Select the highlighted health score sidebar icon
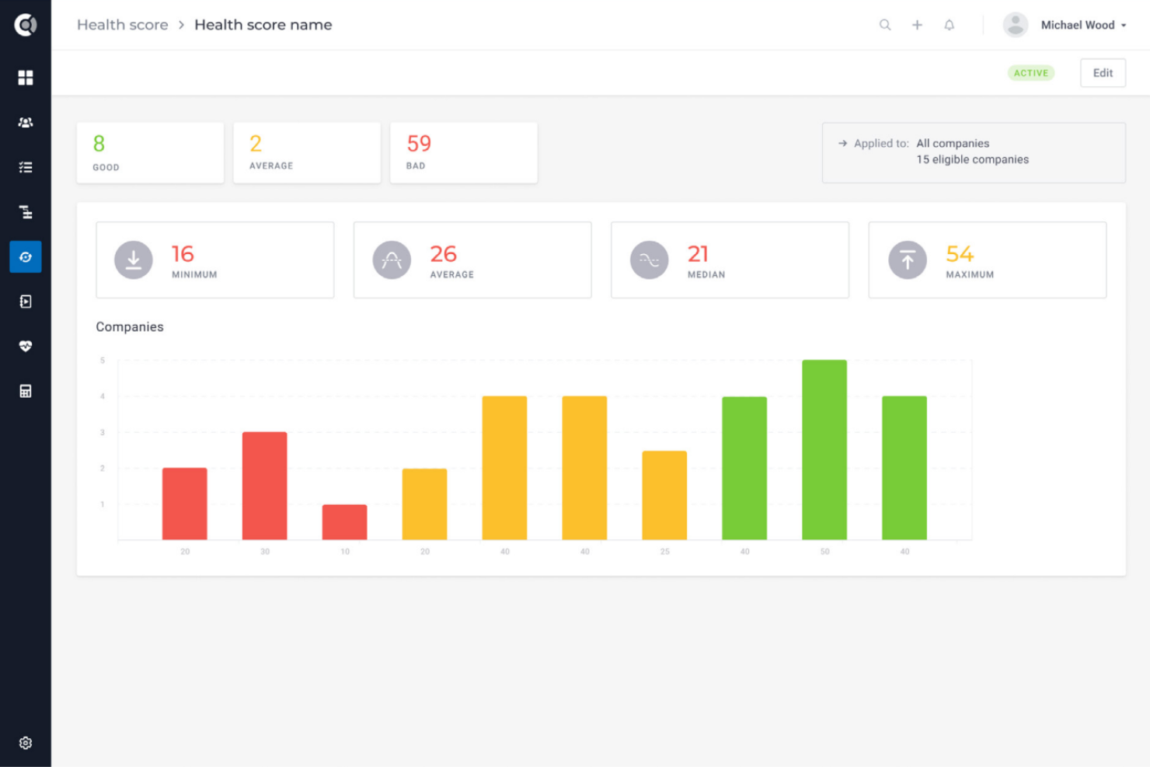This screenshot has width=1150, height=767. 26,256
